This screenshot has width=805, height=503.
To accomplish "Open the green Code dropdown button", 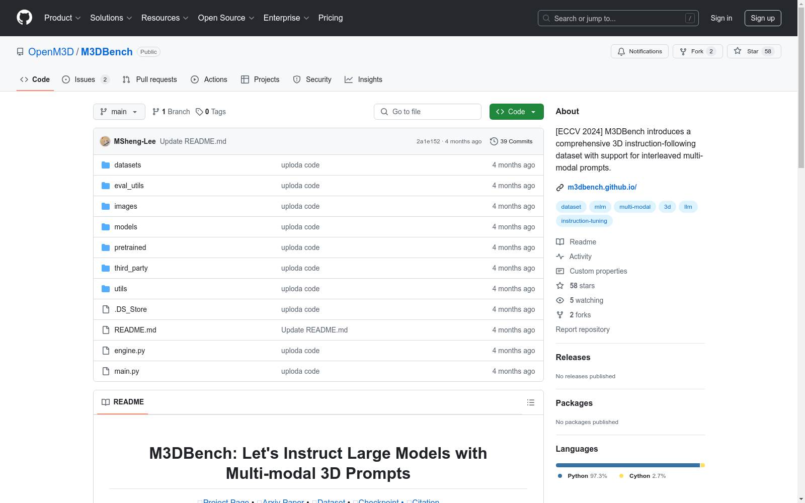I will (516, 112).
